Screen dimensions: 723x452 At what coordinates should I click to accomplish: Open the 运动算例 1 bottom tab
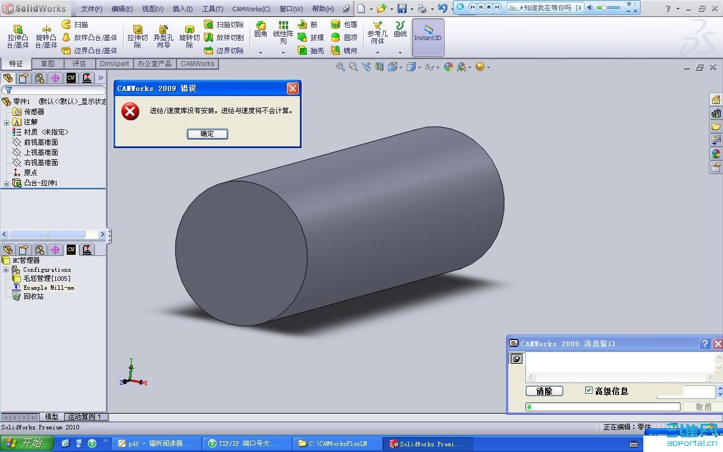tap(85, 417)
